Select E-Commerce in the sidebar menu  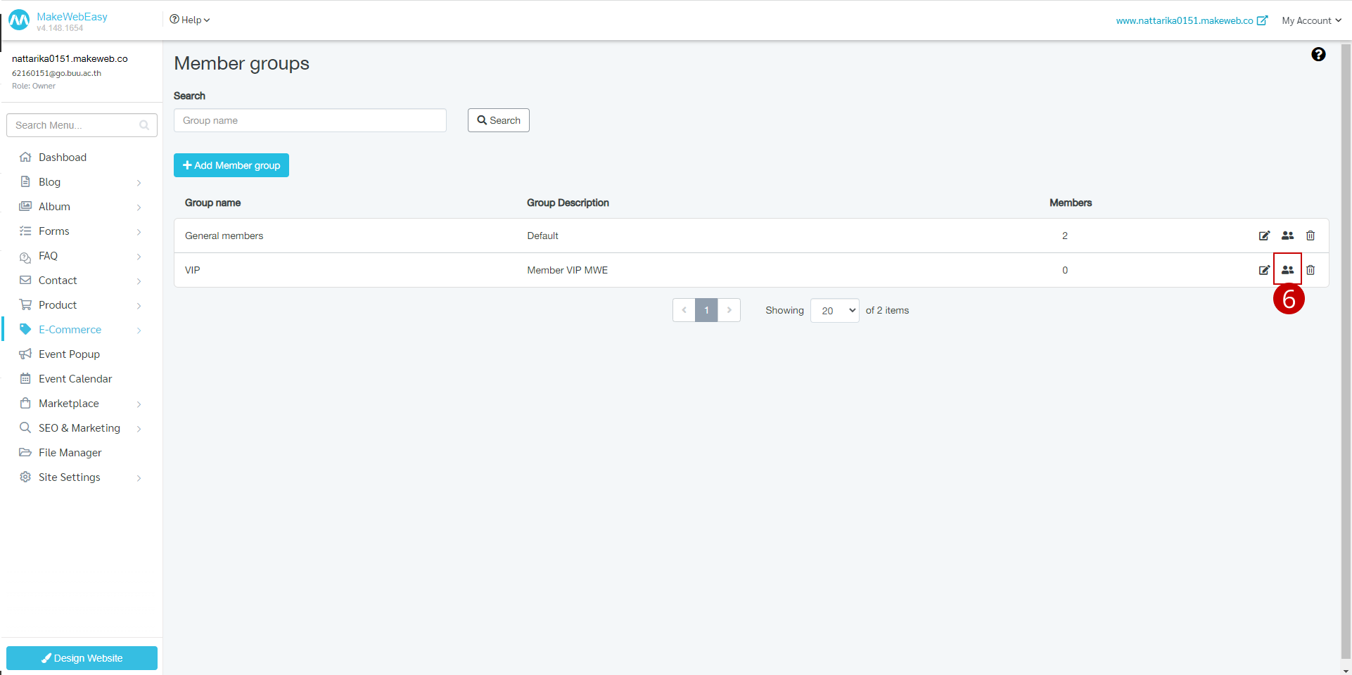tap(69, 329)
